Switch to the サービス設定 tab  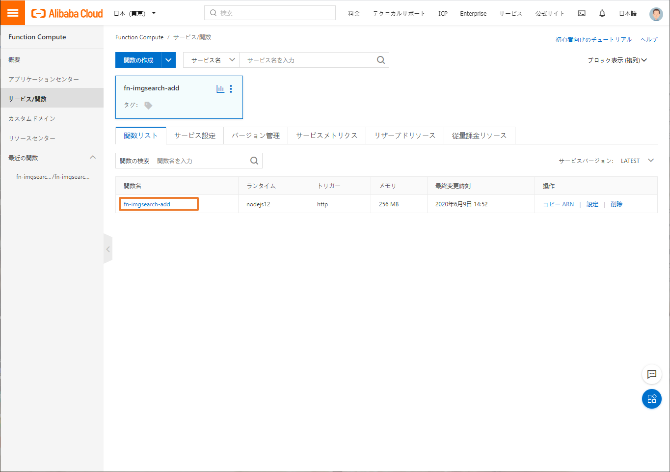[195, 136]
